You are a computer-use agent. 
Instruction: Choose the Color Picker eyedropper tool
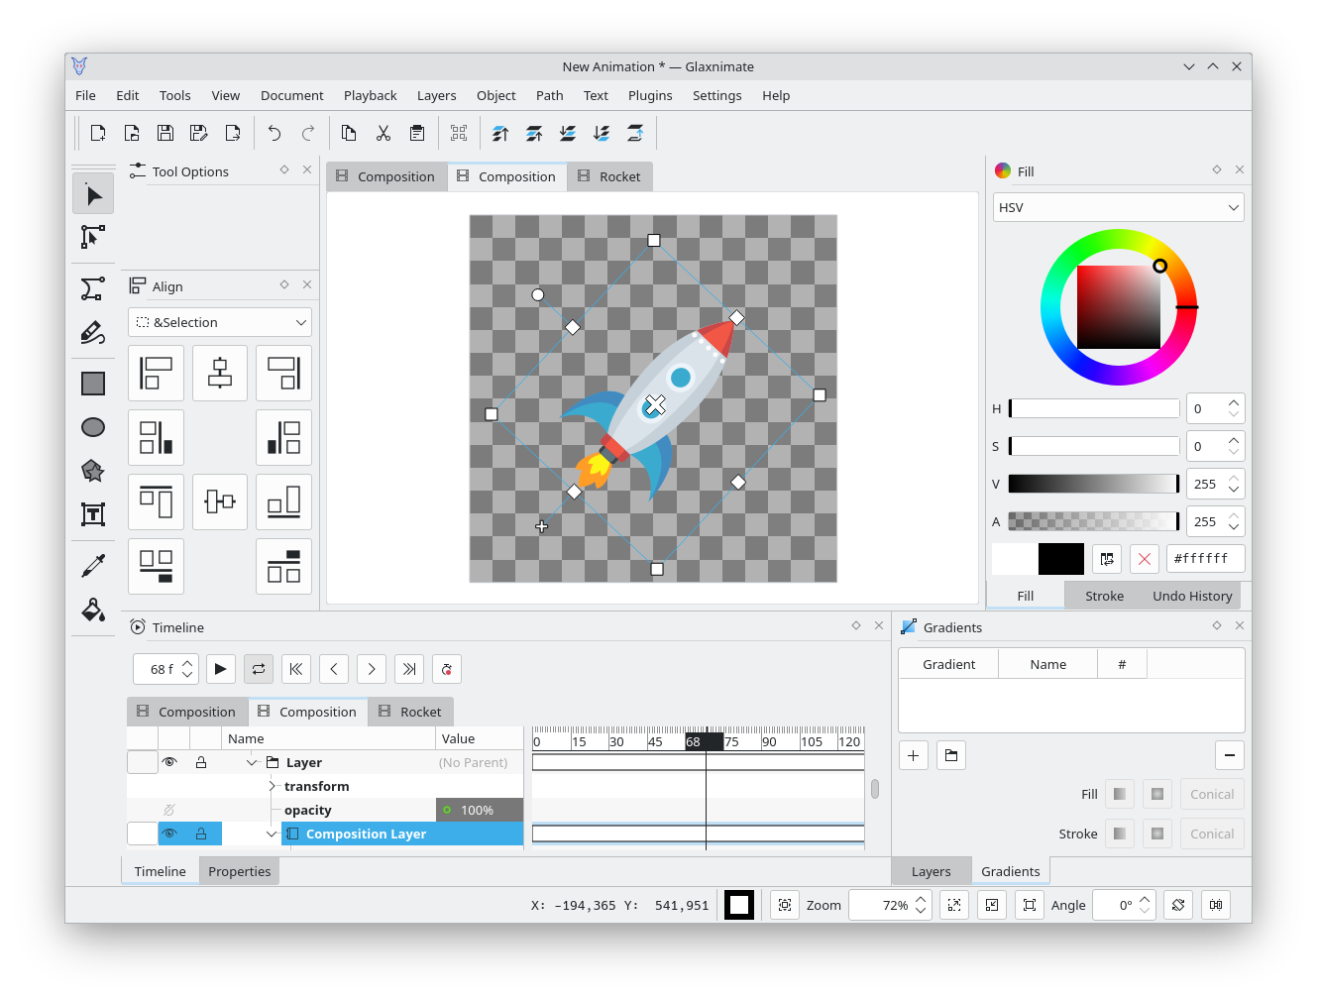93,566
